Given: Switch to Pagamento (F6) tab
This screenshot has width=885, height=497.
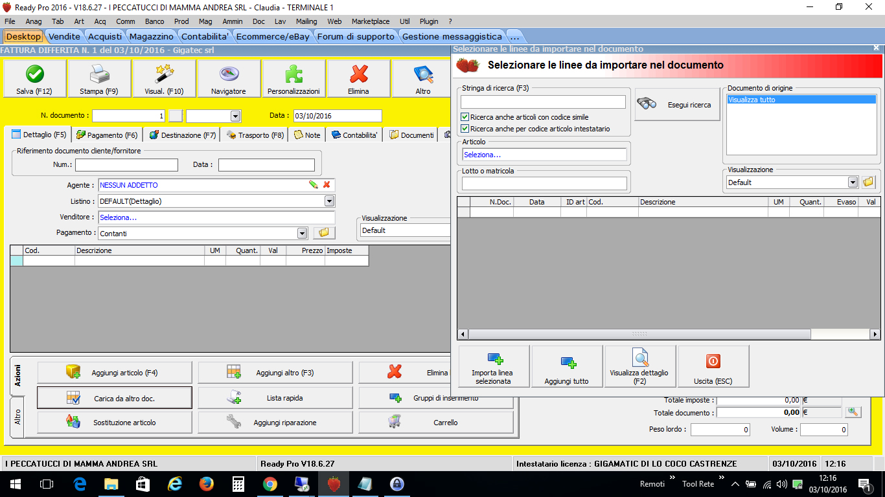Looking at the screenshot, I should click(107, 135).
